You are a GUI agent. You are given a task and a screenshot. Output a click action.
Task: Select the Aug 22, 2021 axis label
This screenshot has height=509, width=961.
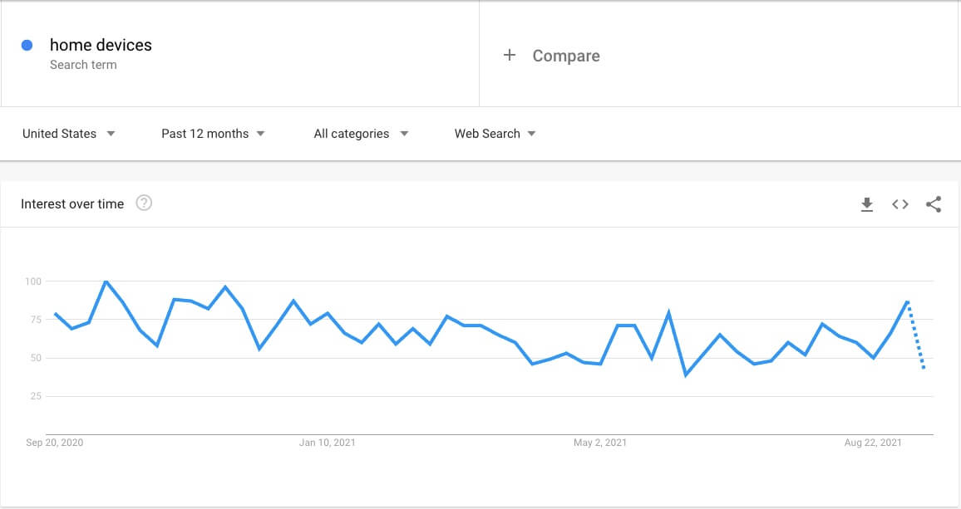click(x=873, y=443)
